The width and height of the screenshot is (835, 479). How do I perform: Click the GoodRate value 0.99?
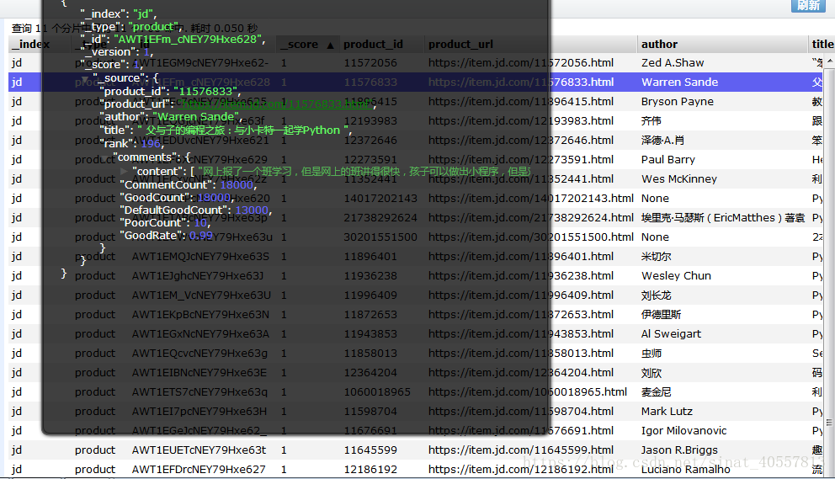coord(201,236)
